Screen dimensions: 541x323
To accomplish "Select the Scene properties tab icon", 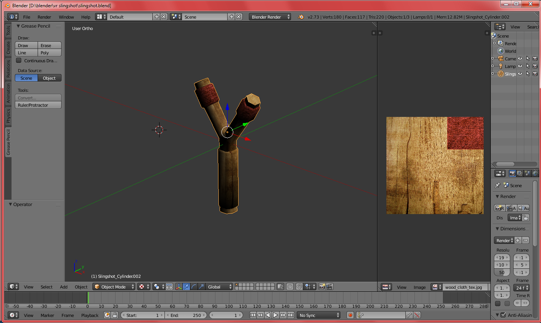I will point(527,173).
